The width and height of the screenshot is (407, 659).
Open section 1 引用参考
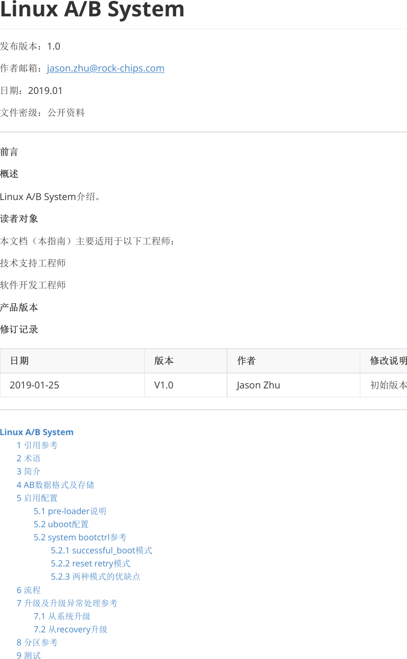click(x=36, y=445)
